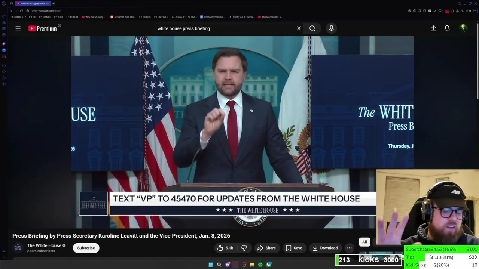Open the red extension icon in toolbar
This screenshot has width=479, height=269.
[447, 11]
